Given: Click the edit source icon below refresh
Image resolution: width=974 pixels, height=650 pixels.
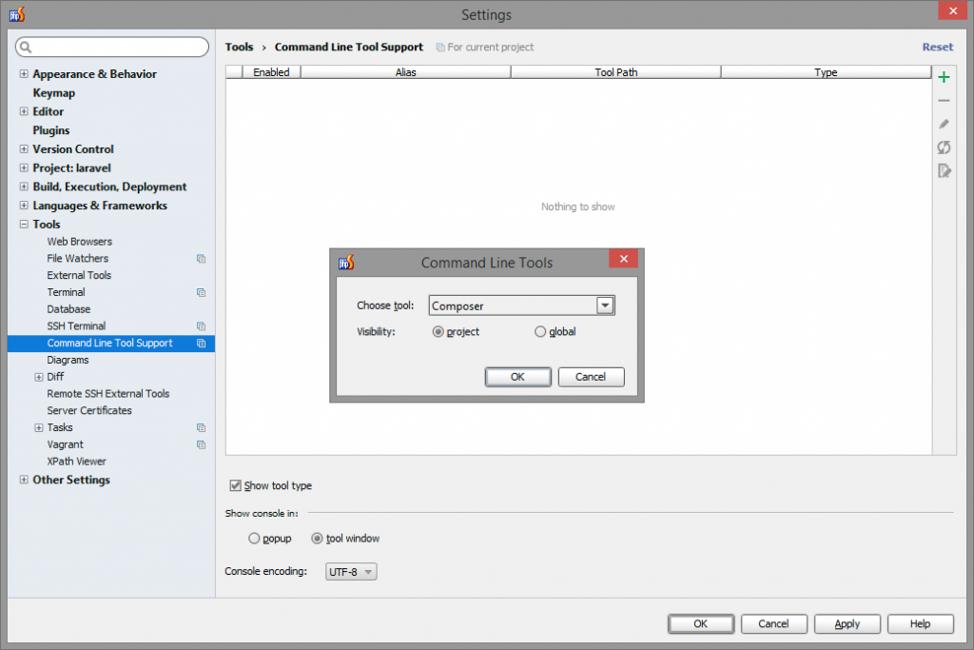Looking at the screenshot, I should click(944, 169).
